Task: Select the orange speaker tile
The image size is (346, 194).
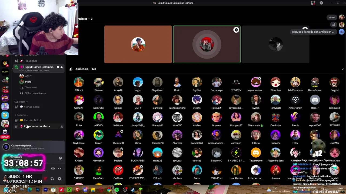Action: pos(138,44)
